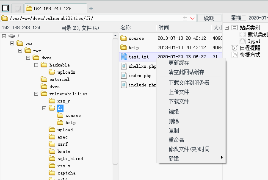Choose 下载文件 from the context menu
Viewport: 268px width, 180px height.
(179, 101)
